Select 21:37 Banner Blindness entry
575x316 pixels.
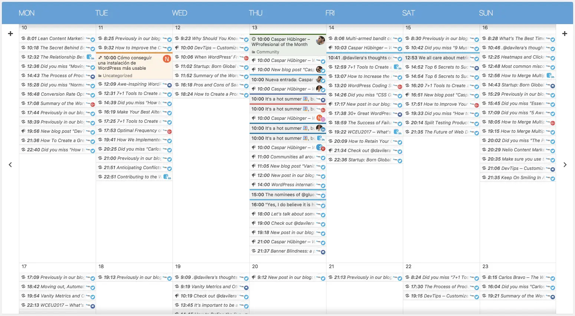point(288,251)
